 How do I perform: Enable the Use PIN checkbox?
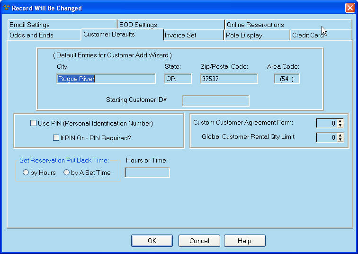tap(33, 123)
